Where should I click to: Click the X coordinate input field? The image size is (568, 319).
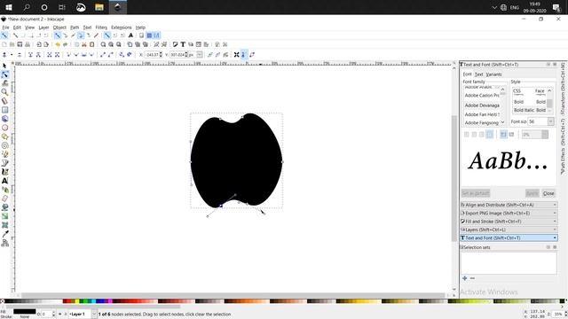[x=153, y=55]
